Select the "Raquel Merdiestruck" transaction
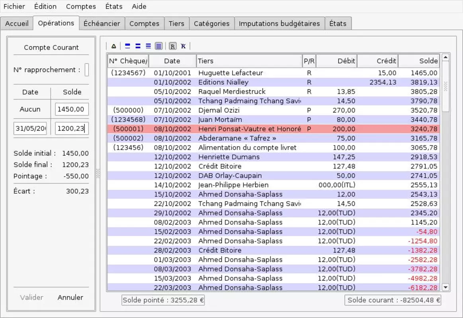Screen dimensions: 463x318 coord(274,92)
